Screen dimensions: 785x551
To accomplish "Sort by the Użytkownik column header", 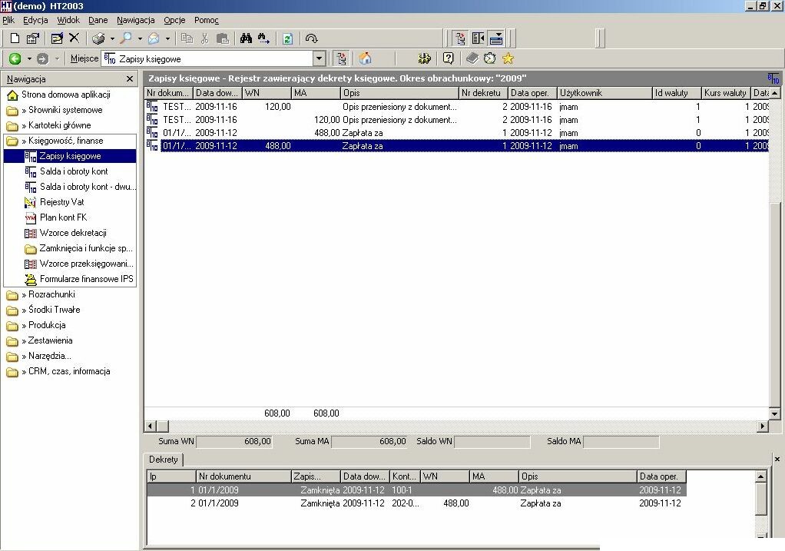I will tap(604, 93).
